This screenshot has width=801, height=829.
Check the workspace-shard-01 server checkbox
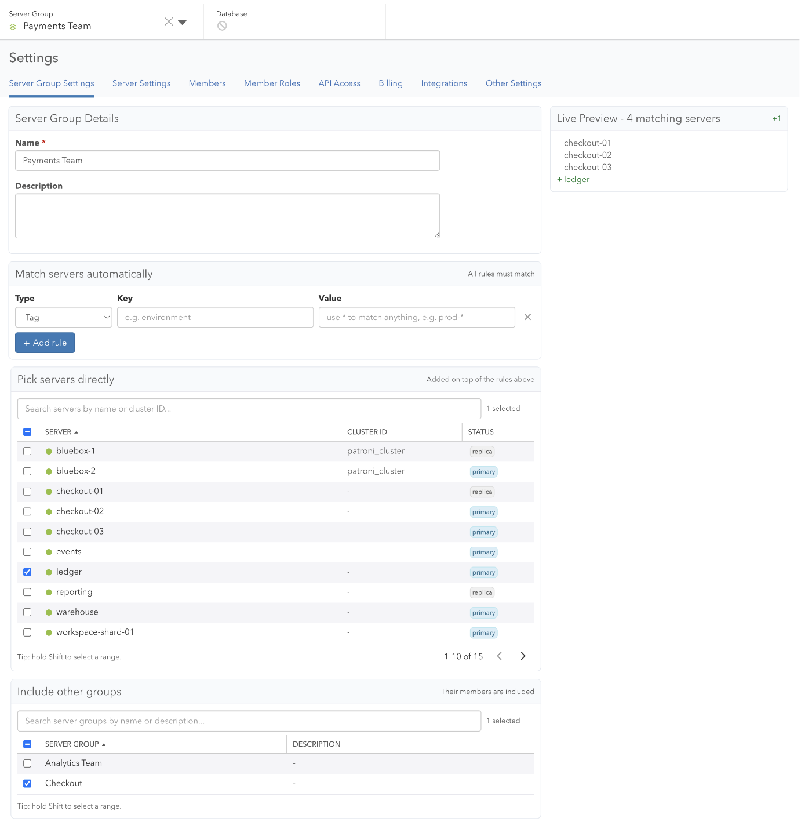pyautogui.click(x=27, y=632)
